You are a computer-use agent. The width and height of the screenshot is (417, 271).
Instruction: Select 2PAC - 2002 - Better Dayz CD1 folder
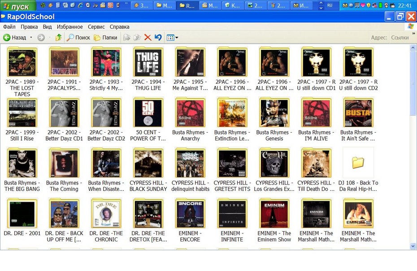point(64,119)
